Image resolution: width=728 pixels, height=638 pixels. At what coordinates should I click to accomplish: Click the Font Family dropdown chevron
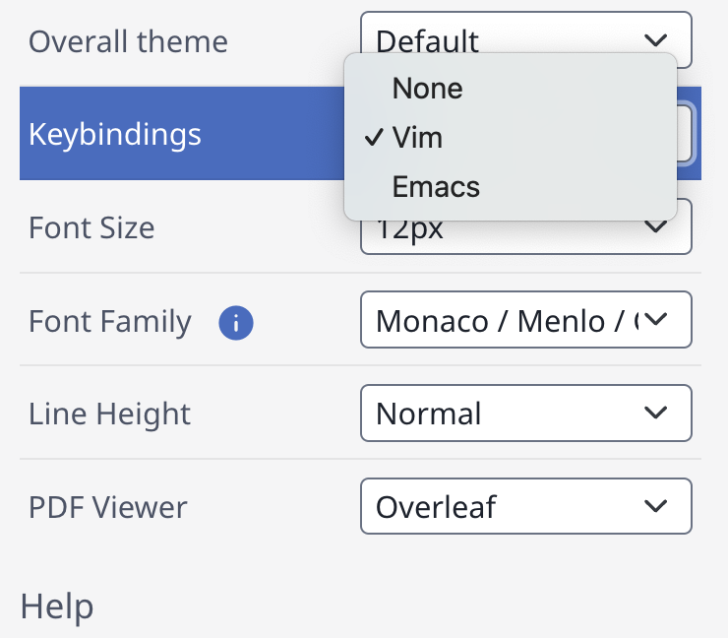click(655, 320)
